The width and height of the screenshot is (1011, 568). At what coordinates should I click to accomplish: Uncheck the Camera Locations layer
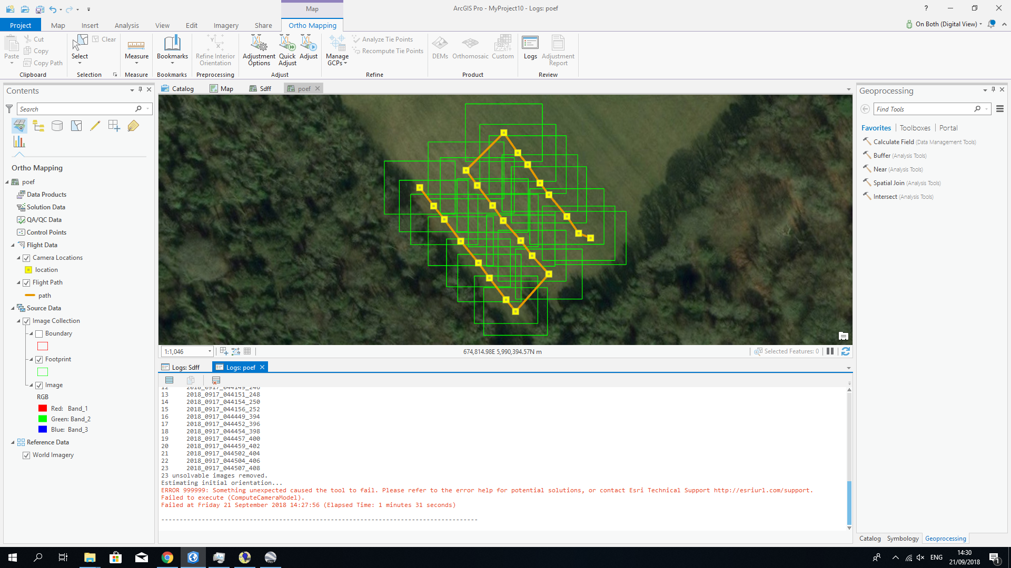click(26, 258)
